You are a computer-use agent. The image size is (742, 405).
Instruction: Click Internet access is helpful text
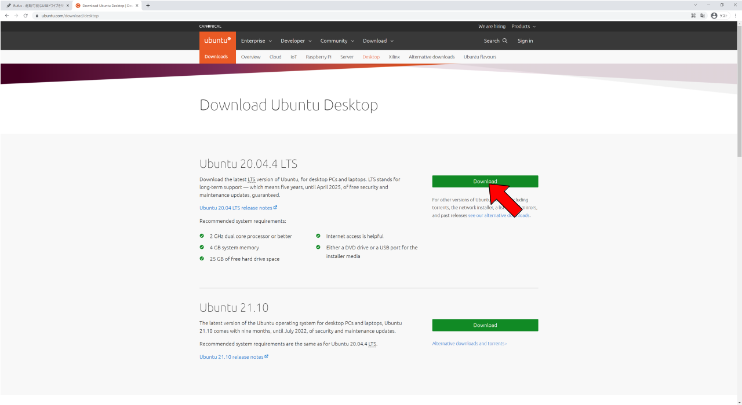355,236
